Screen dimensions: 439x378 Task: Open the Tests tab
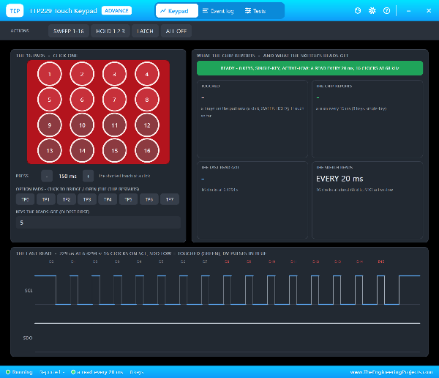(255, 11)
